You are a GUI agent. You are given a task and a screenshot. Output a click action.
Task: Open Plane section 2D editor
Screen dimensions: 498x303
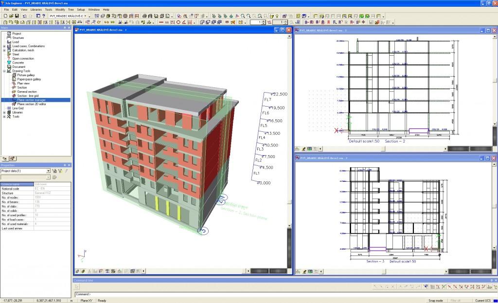[32, 104]
